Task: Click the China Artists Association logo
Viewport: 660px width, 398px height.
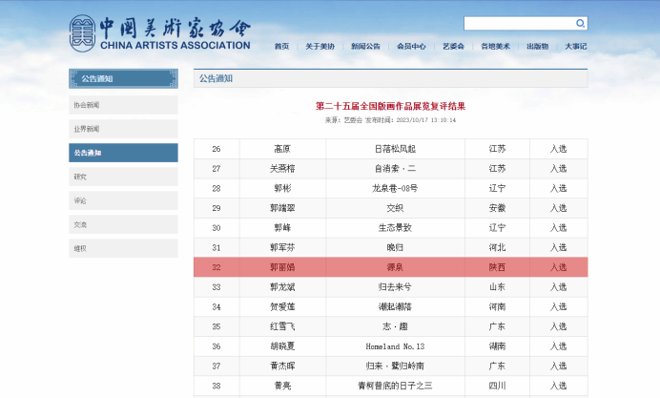Action: click(x=159, y=32)
